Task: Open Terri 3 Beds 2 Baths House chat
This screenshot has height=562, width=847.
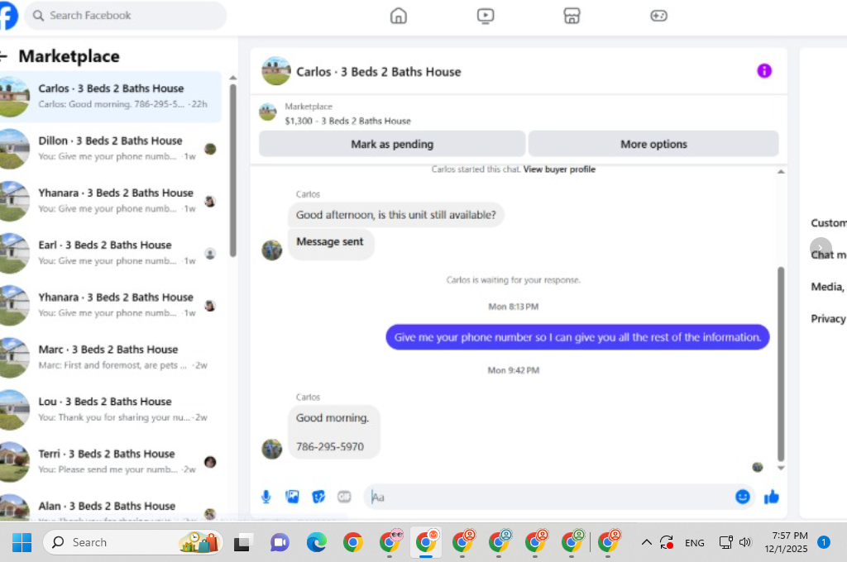Action: [x=111, y=462]
